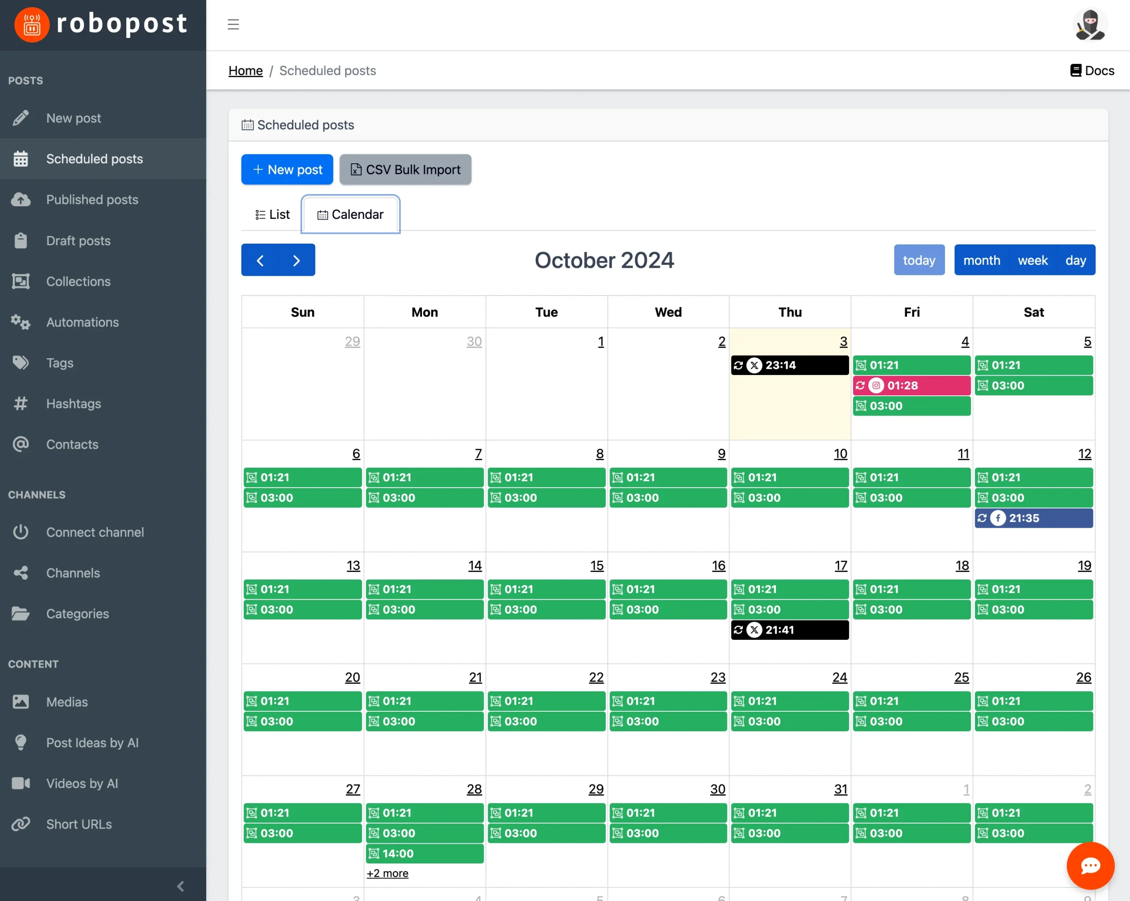The height and width of the screenshot is (901, 1130).
Task: Click the October 2024 title
Action: tap(604, 260)
